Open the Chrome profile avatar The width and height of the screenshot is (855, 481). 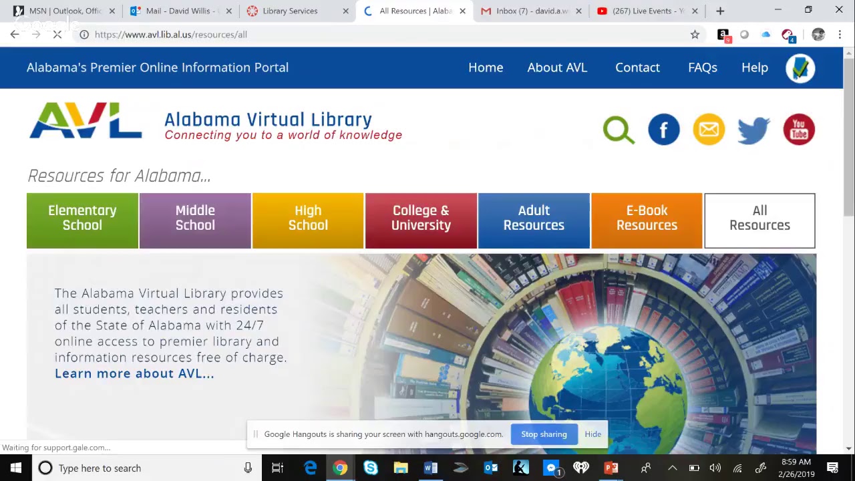click(x=818, y=35)
